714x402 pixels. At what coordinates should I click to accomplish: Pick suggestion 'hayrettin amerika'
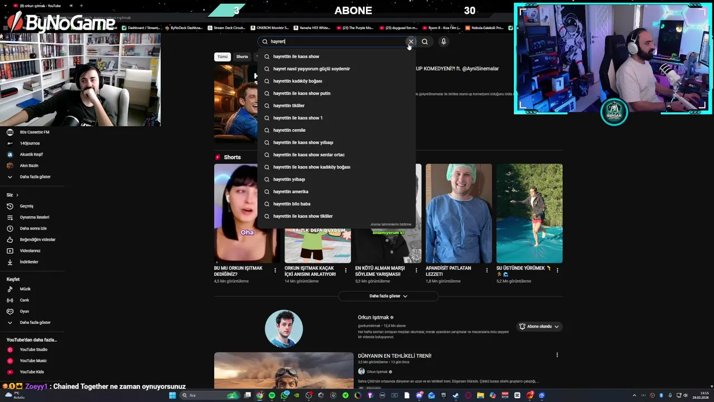tap(337, 192)
